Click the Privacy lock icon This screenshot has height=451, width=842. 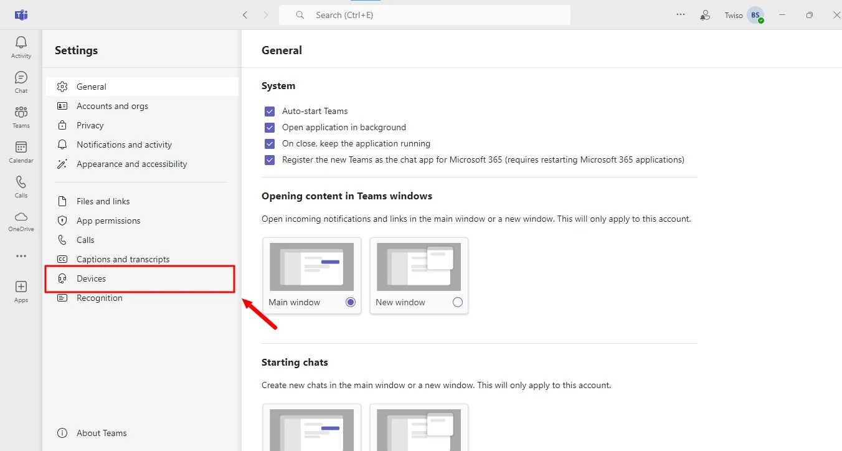pos(62,125)
